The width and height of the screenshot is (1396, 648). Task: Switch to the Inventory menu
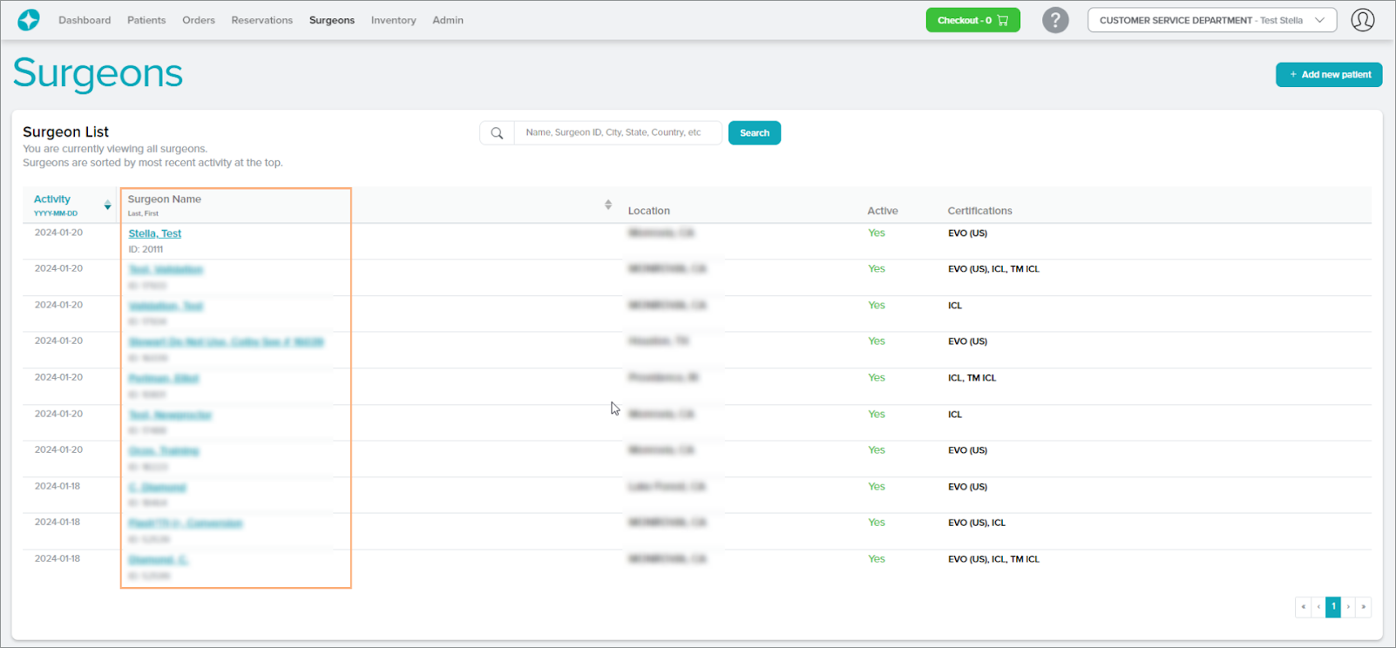click(x=393, y=20)
